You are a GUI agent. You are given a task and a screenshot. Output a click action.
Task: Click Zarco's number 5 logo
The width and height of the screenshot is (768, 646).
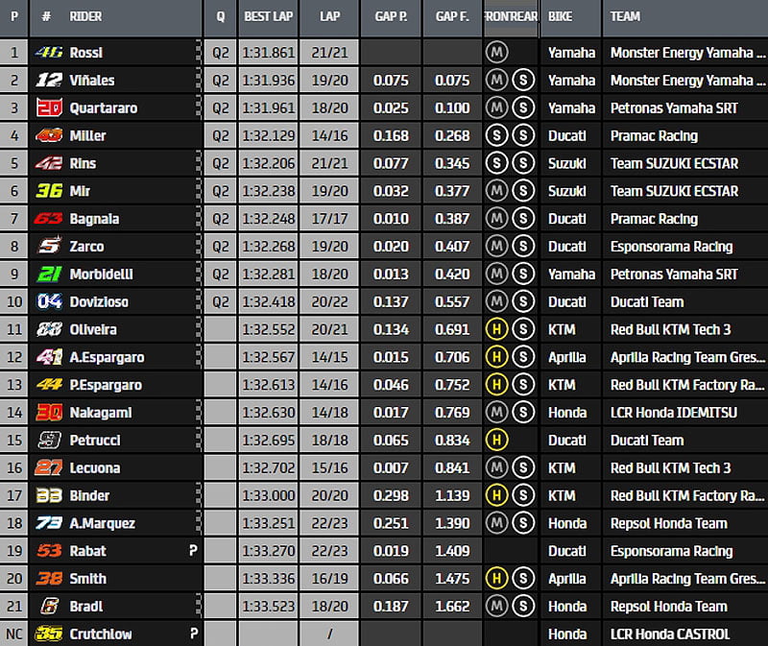click(50, 246)
